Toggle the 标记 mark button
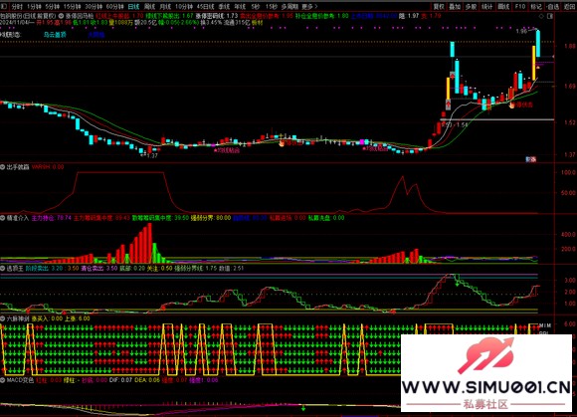This screenshot has height=417, width=577. pyautogui.click(x=536, y=6)
